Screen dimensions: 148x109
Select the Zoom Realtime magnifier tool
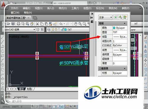coord(80,24)
